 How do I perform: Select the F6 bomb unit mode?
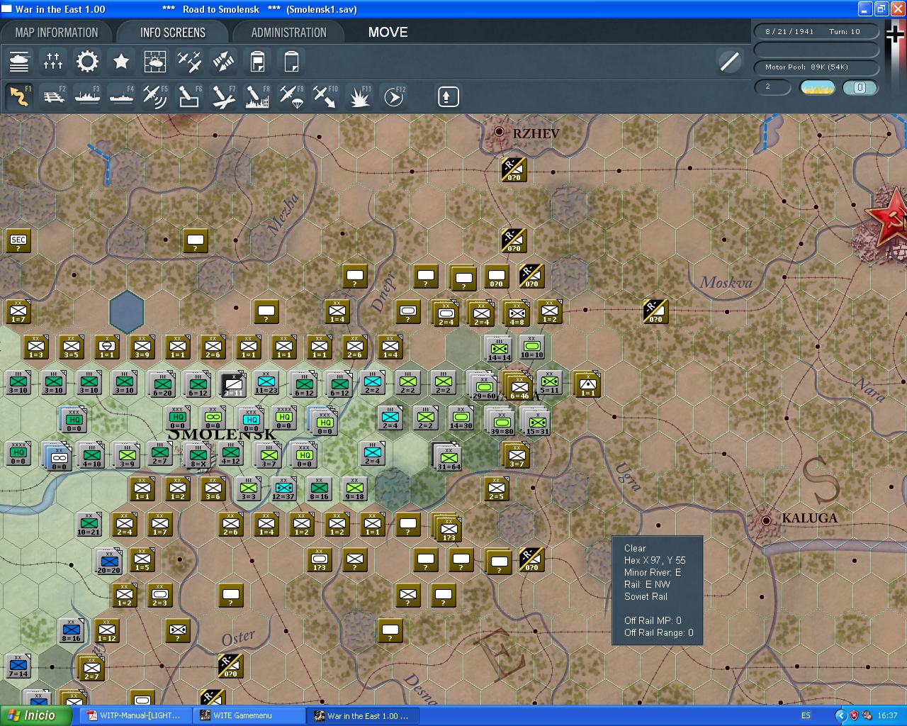point(189,96)
